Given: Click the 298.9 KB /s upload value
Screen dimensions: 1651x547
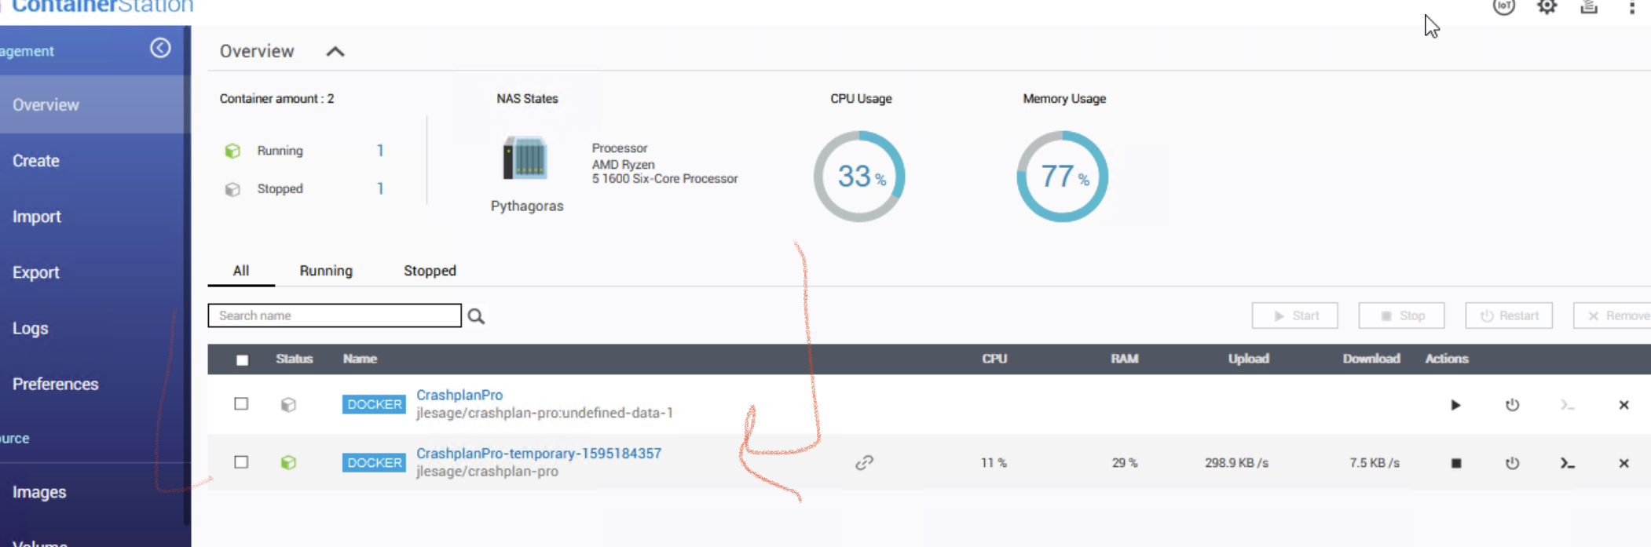Looking at the screenshot, I should point(1237,463).
